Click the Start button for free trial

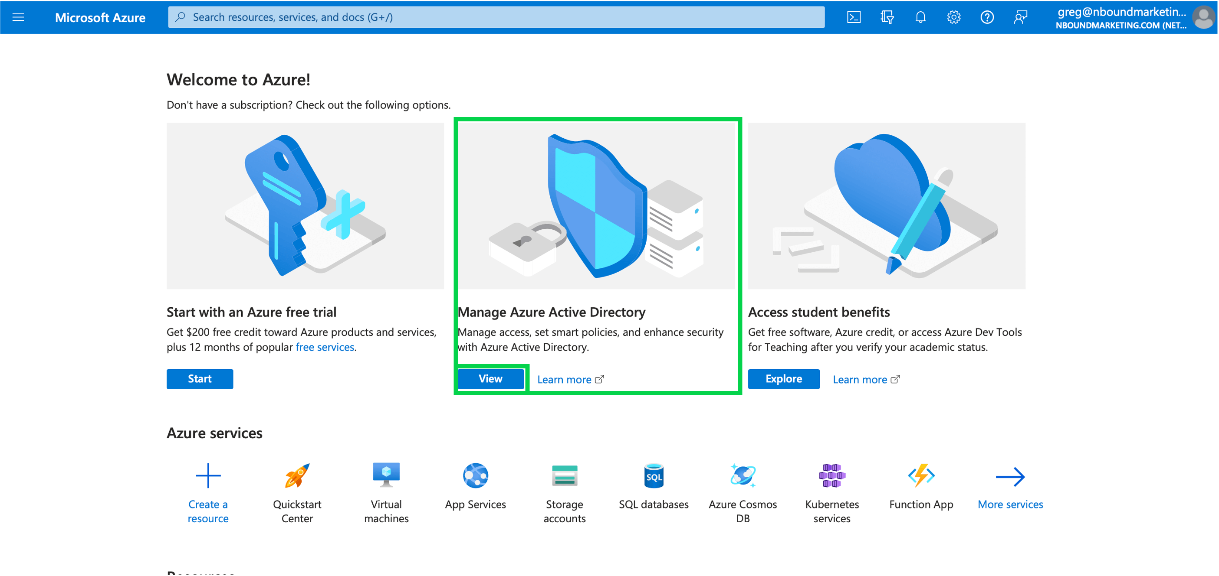pyautogui.click(x=200, y=378)
